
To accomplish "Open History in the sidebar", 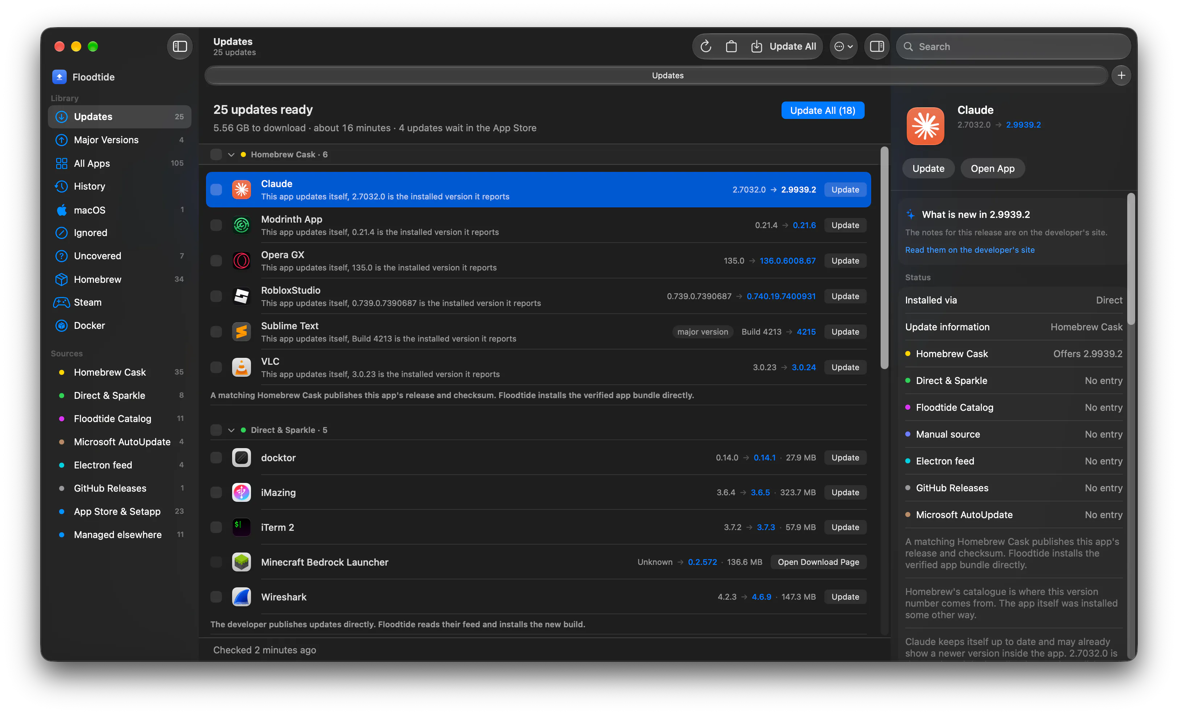I will 120,186.
